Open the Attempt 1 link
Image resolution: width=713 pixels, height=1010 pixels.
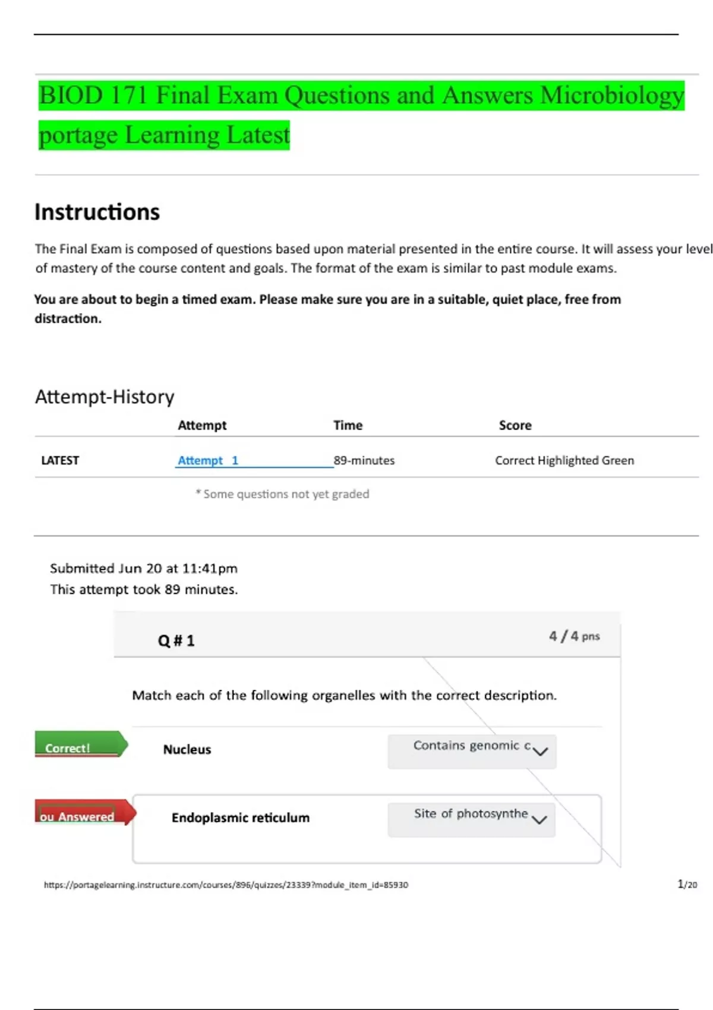pos(208,460)
